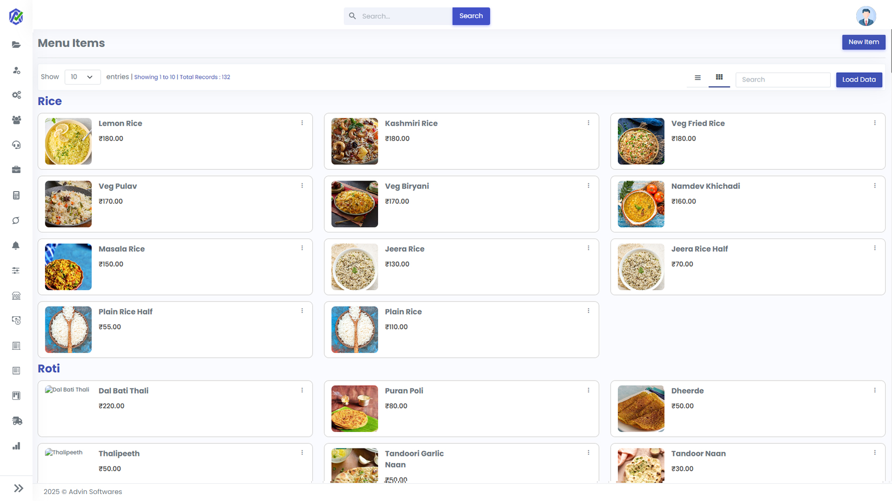Open the notifications bell icon

click(x=16, y=245)
